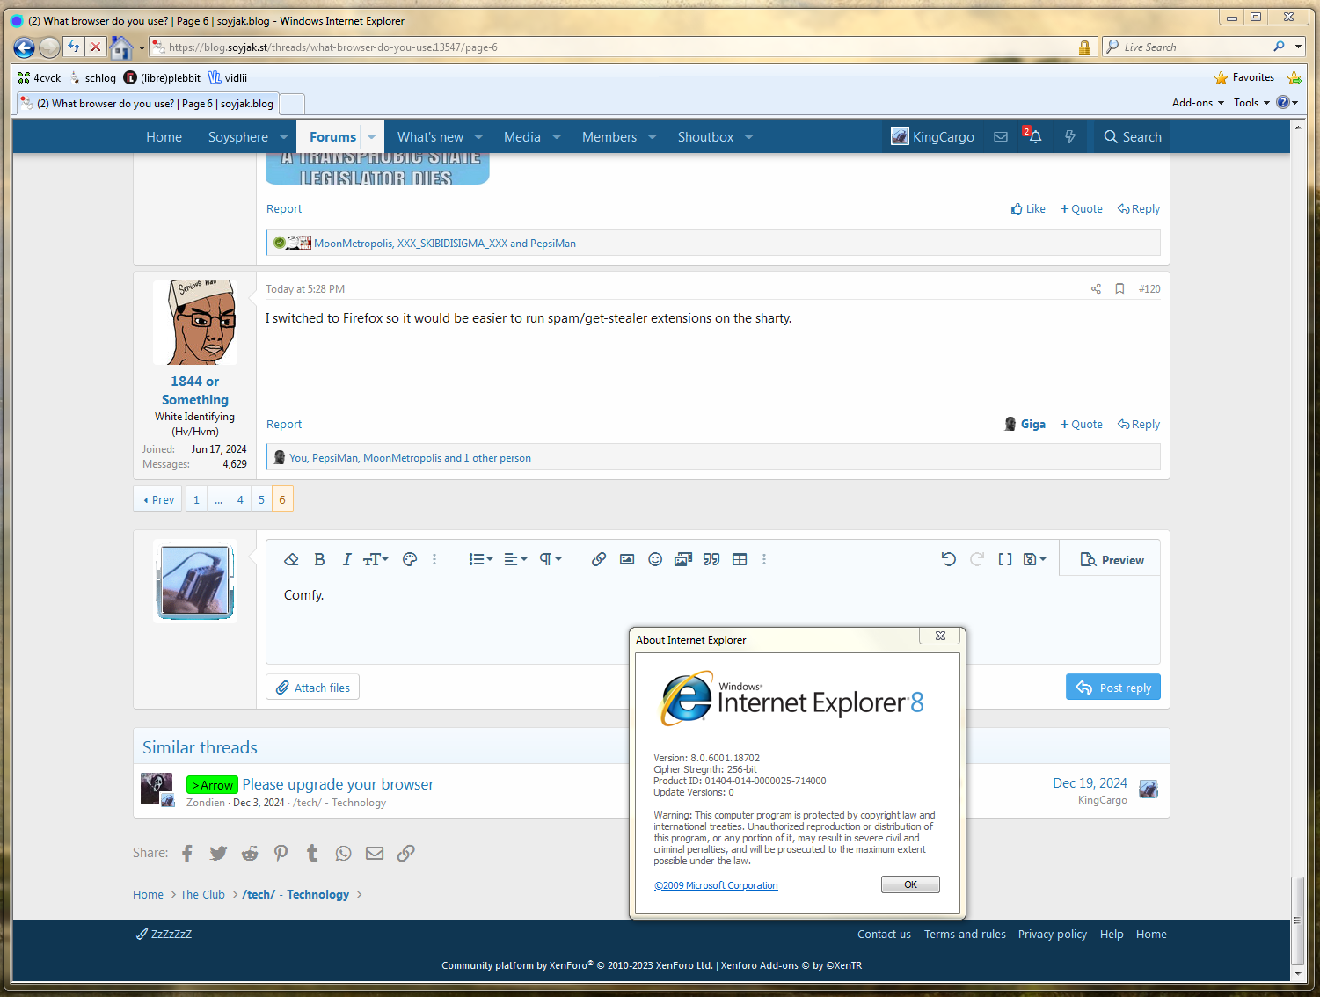Toggle BB code mode brackets icon
The image size is (1320, 997).
(x=1005, y=559)
